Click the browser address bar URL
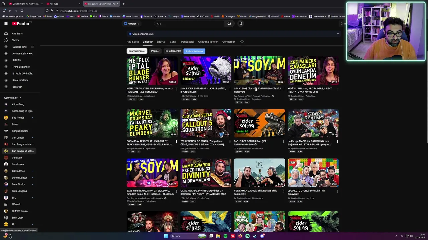This screenshot has width=428, height=240. click(x=78, y=11)
